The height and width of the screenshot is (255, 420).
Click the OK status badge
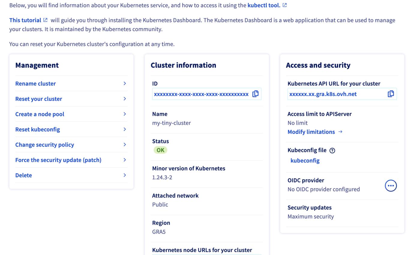click(x=160, y=150)
